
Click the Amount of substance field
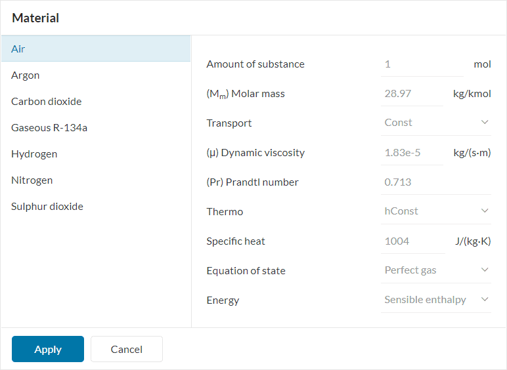click(x=421, y=64)
